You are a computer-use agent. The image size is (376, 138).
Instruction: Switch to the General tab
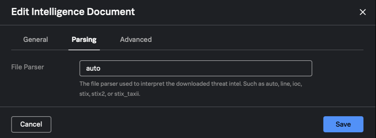pos(35,40)
